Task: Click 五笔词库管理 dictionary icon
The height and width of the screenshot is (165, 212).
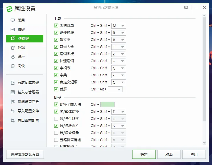Action: (x=13, y=82)
